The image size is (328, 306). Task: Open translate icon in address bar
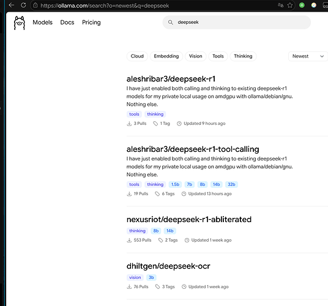(280, 6)
